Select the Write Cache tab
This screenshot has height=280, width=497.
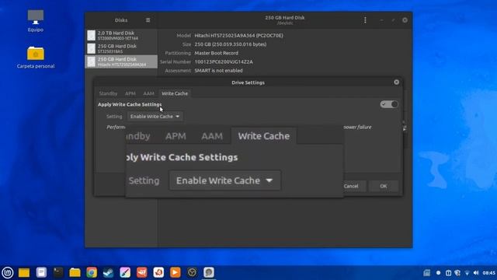175,93
